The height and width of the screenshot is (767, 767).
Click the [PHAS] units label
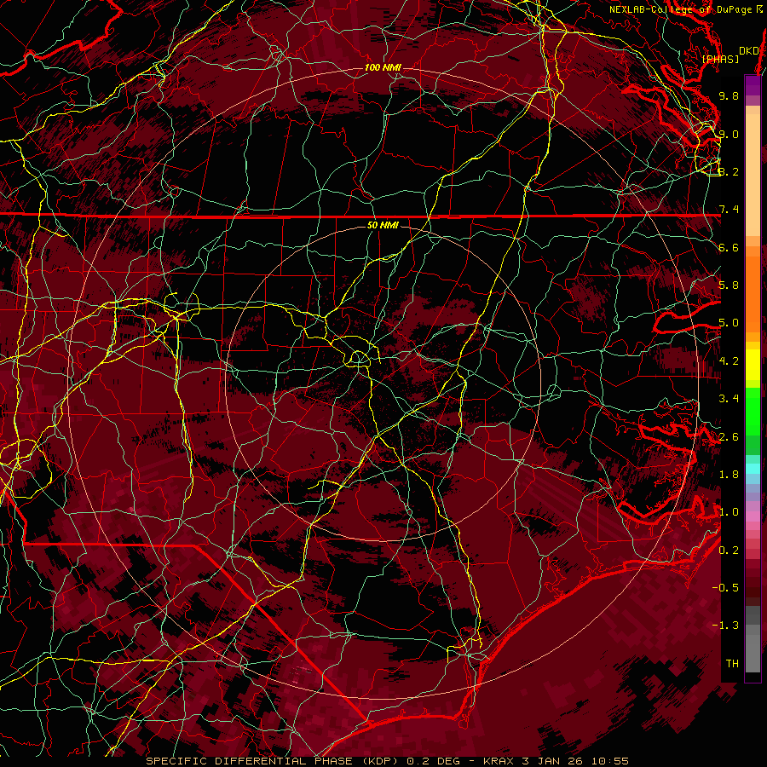(x=720, y=60)
